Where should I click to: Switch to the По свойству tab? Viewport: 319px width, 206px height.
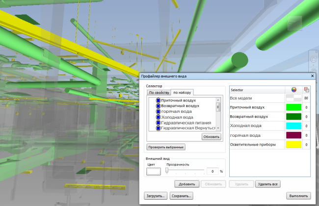pos(159,93)
